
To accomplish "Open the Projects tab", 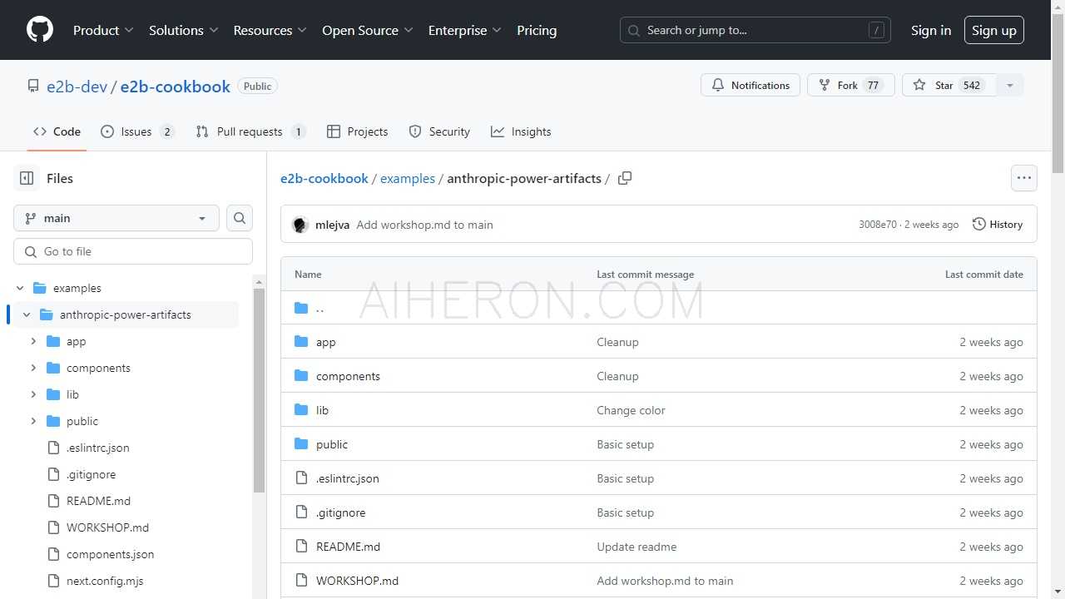I will [x=358, y=131].
